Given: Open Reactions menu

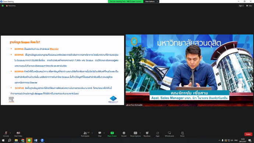Looking at the screenshot, I should tap(147, 134).
